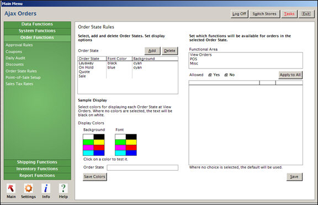Screen dimensions: 318x205
Task: Expand the Shipping Functions section
Action: tap(38, 162)
